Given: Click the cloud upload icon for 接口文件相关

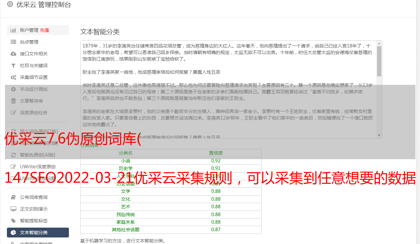Looking at the screenshot, I should coord(13,54).
